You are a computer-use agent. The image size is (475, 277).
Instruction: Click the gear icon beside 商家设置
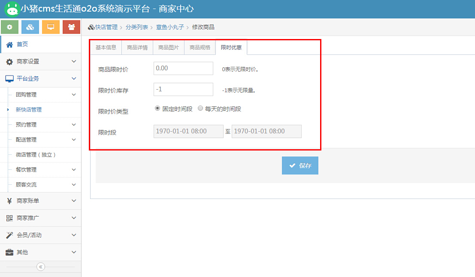(9, 62)
